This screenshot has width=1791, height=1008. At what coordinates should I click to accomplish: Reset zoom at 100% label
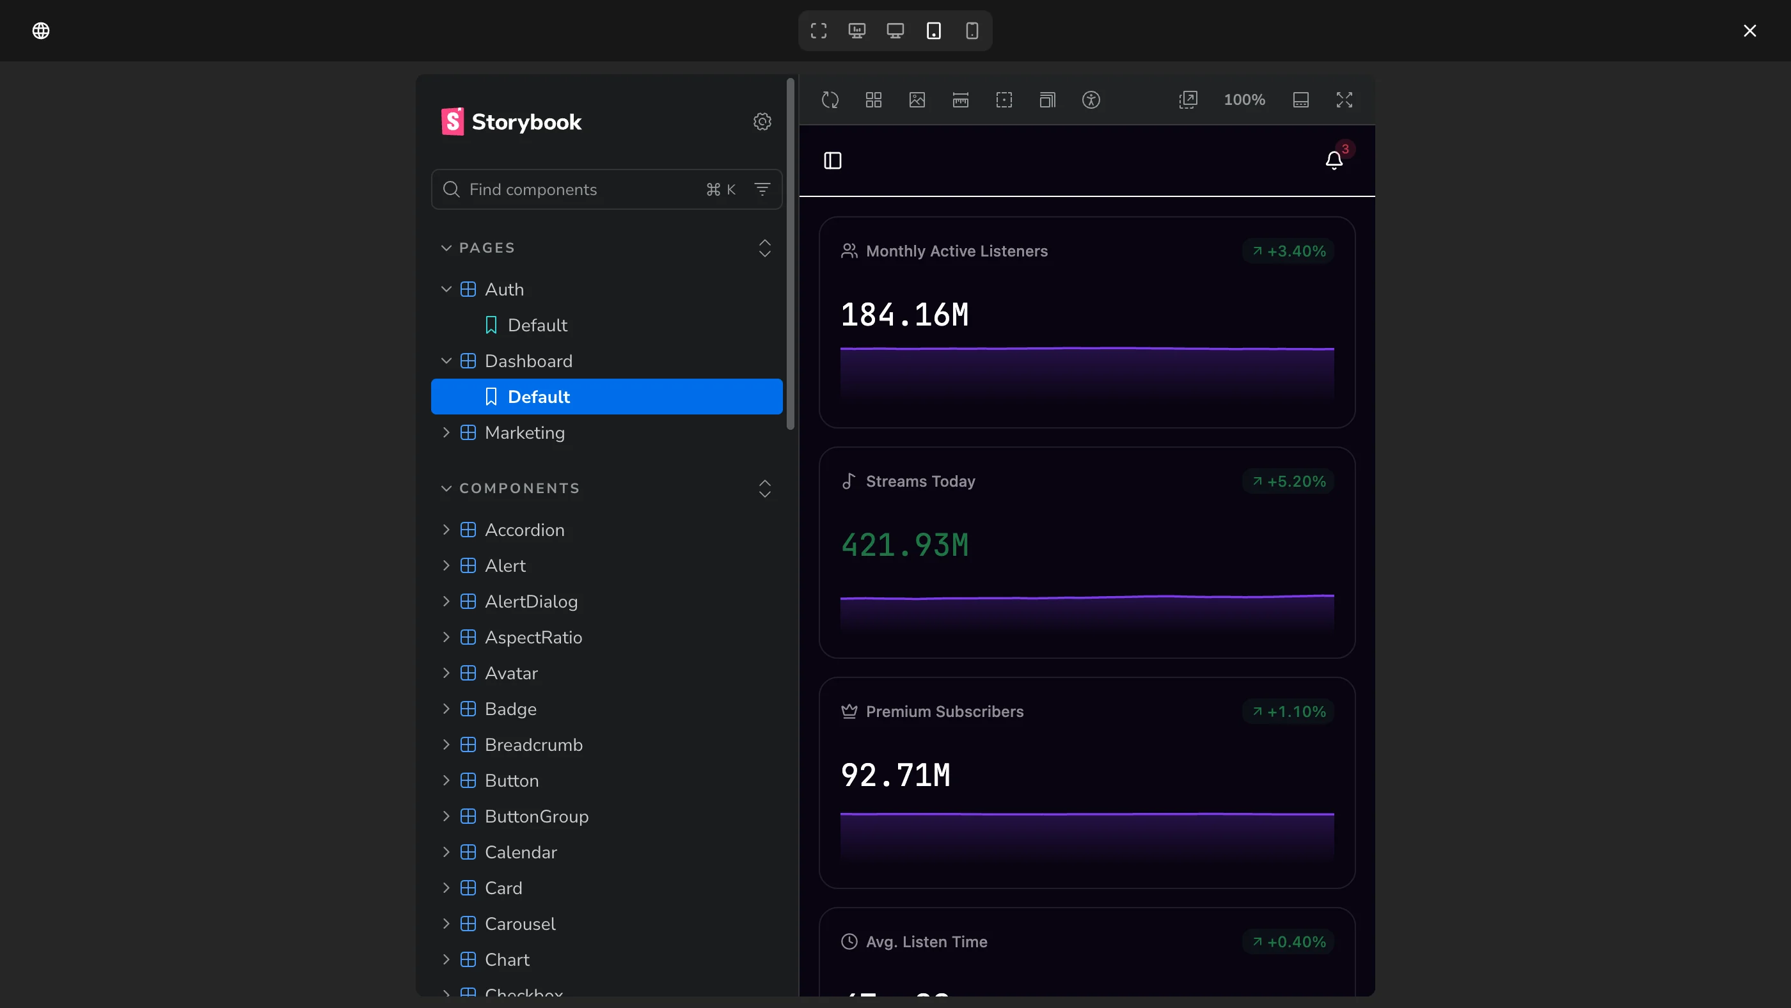tap(1245, 100)
